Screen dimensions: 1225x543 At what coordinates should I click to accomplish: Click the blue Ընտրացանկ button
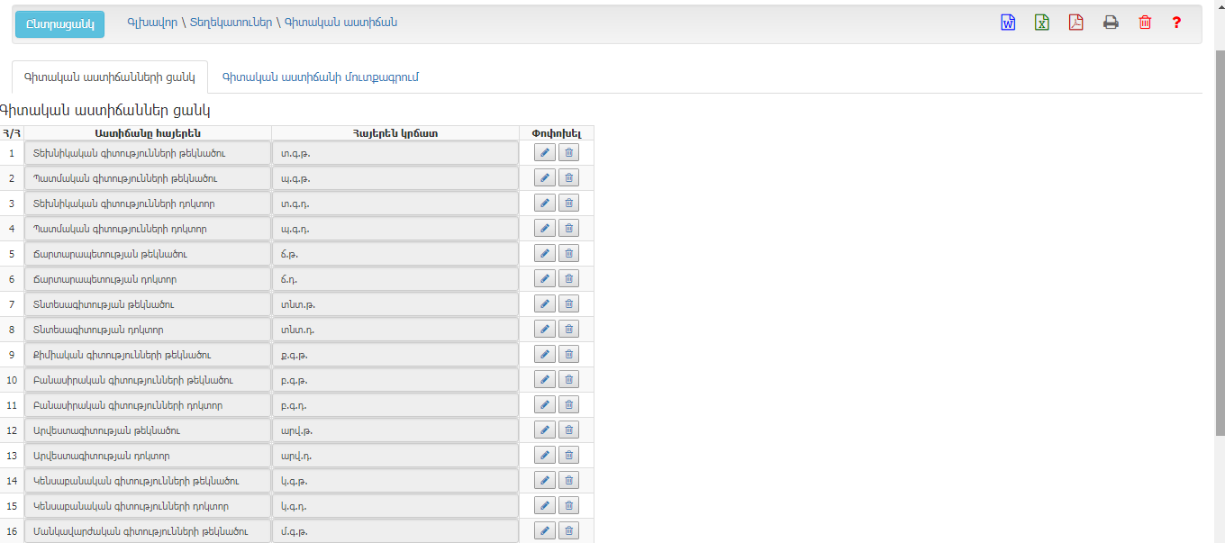[x=60, y=24]
